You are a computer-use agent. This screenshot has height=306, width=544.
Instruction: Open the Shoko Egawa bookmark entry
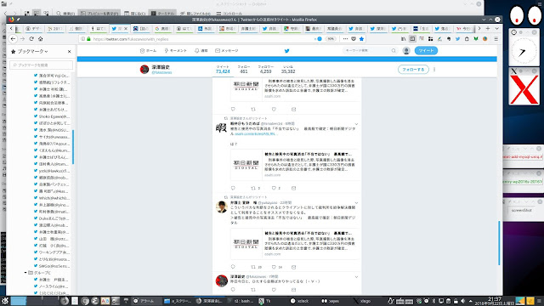pyautogui.click(x=52, y=116)
